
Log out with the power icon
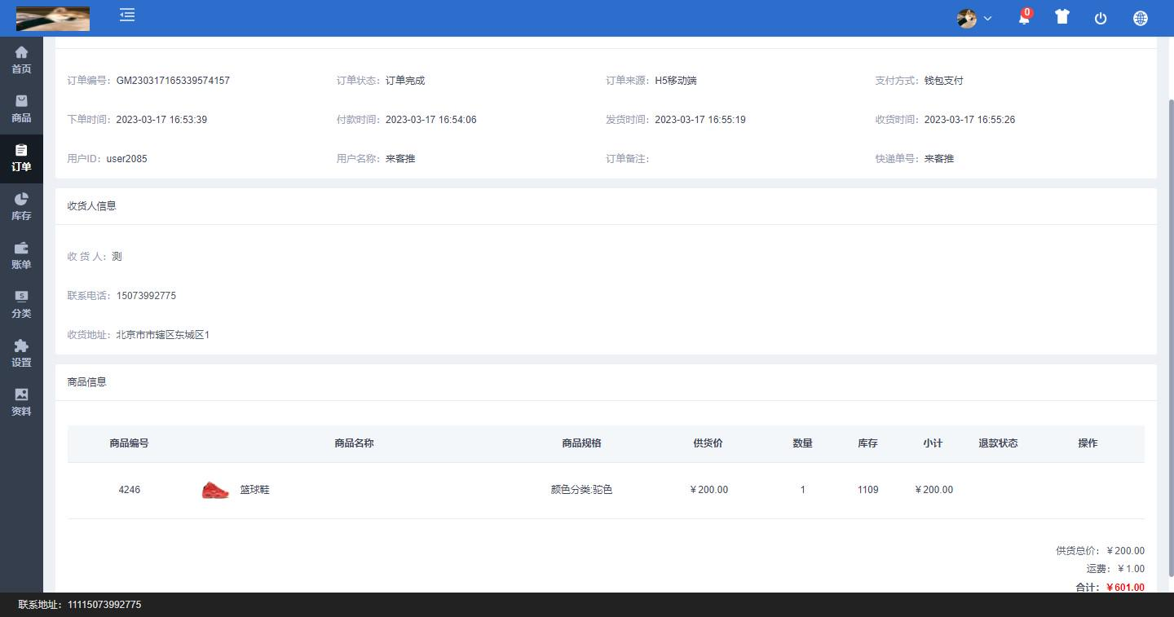pyautogui.click(x=1101, y=18)
